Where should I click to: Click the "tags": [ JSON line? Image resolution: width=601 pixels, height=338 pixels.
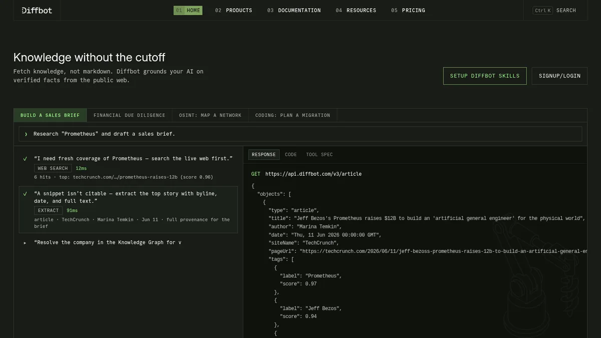click(281, 259)
